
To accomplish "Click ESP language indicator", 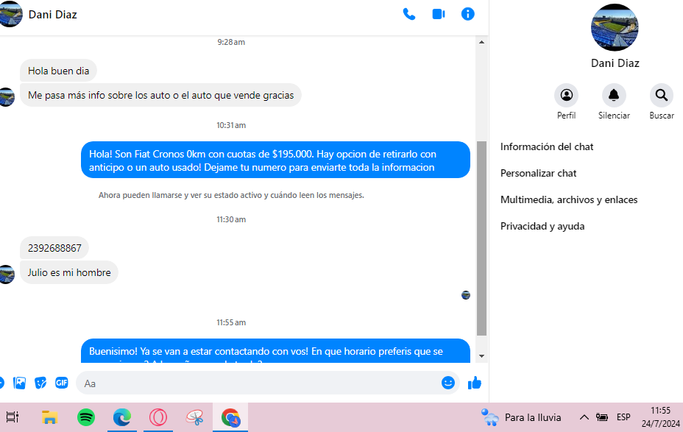I will [623, 417].
